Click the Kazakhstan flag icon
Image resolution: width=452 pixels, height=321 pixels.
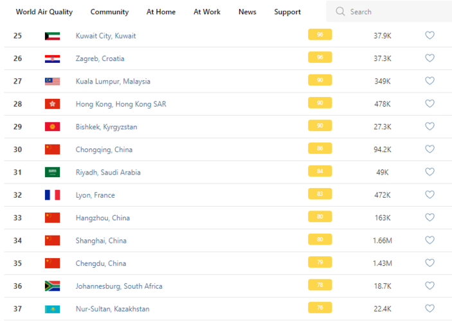click(x=52, y=309)
